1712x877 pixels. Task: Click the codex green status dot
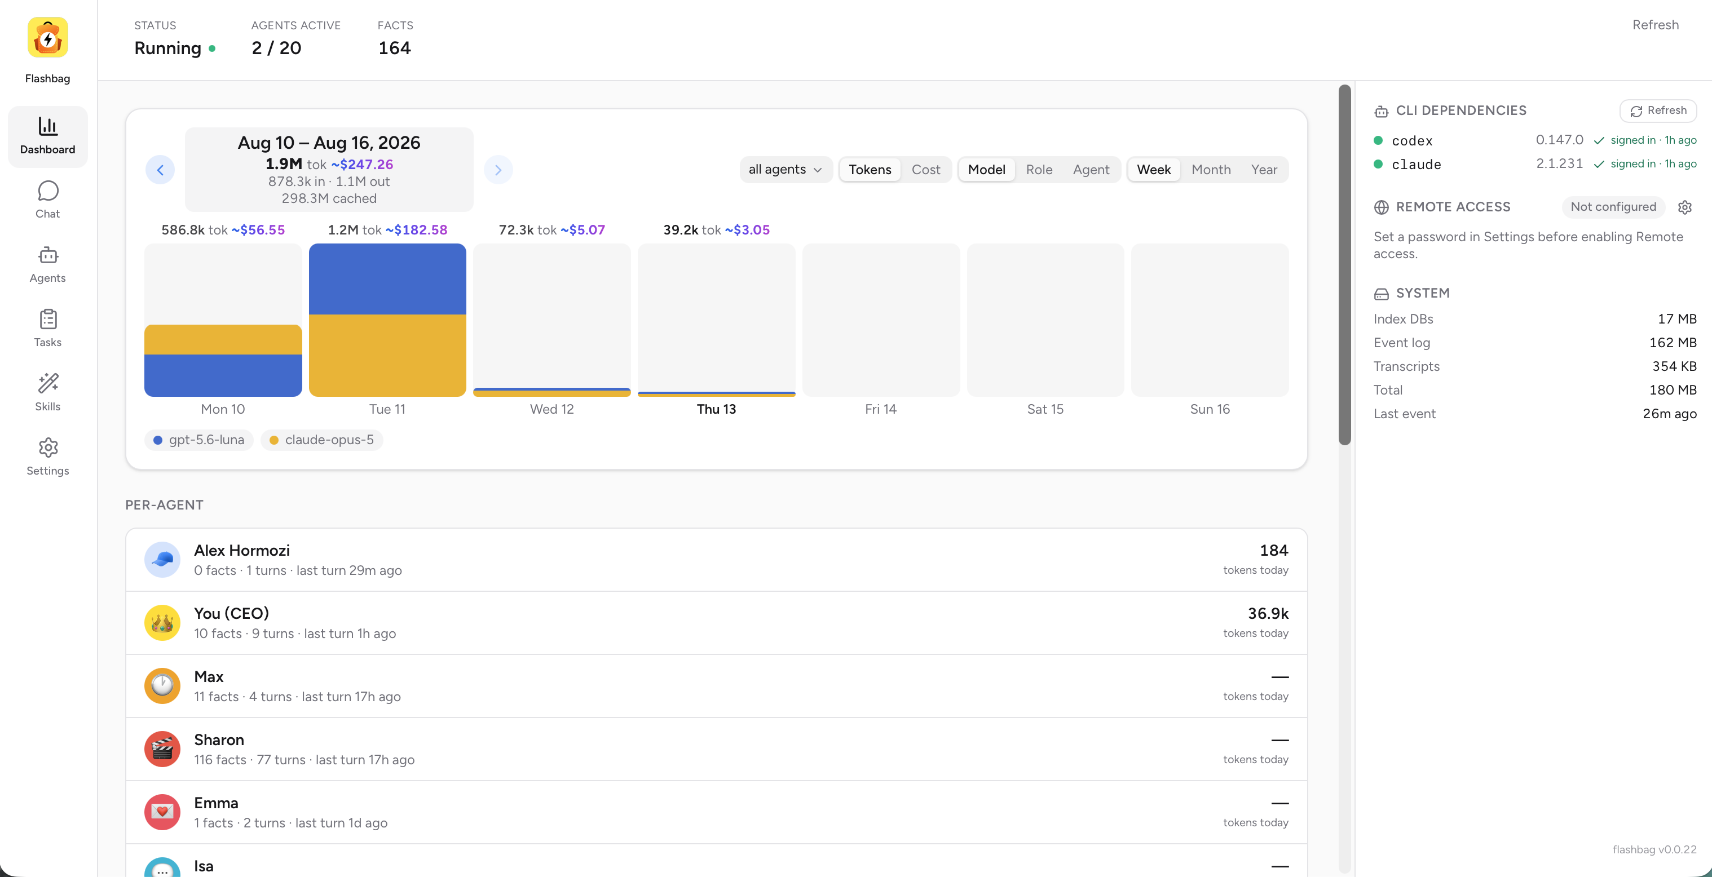(1378, 141)
